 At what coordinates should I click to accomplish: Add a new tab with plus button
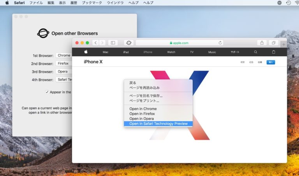point(284,44)
